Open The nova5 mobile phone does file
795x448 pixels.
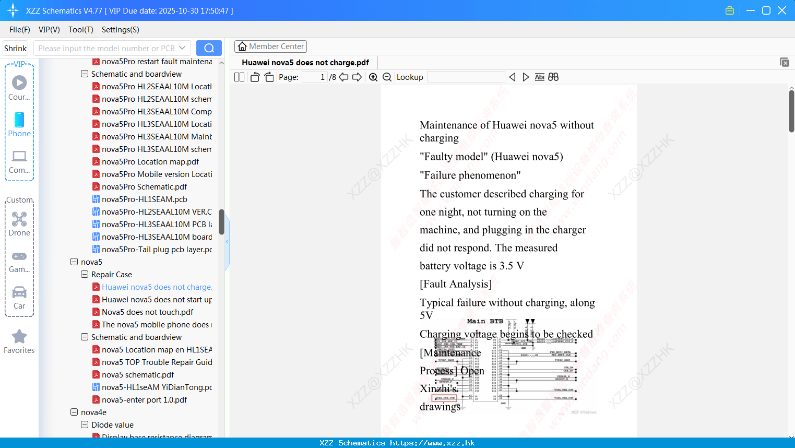[x=152, y=325]
